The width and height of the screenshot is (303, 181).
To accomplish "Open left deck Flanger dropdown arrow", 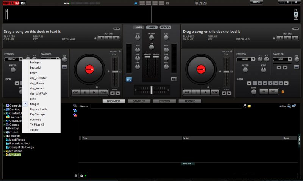I will (21, 59).
